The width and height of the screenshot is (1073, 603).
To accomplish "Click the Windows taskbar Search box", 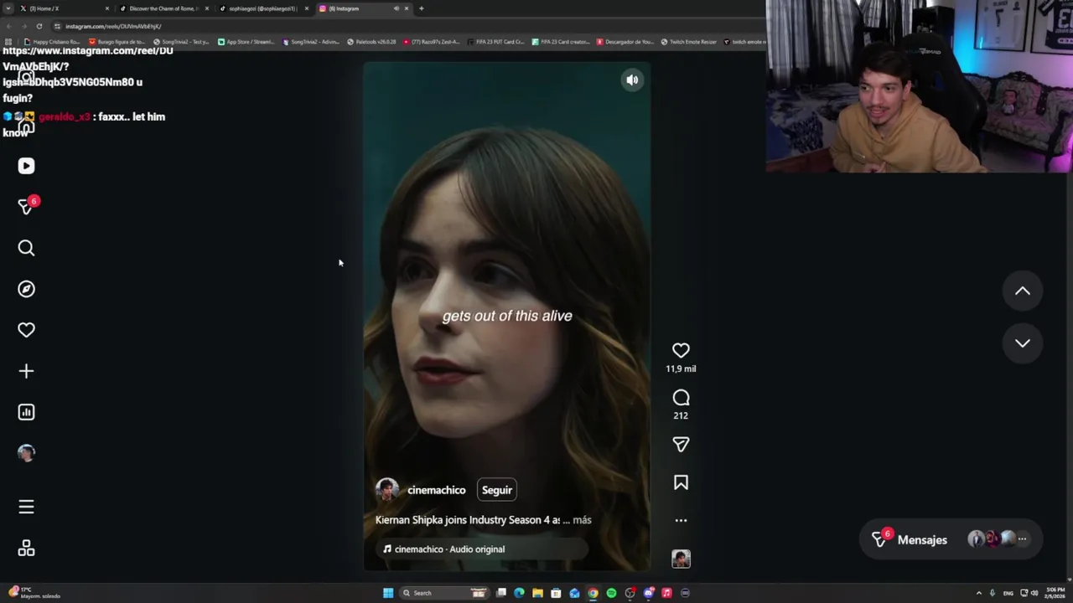I will coord(443,593).
